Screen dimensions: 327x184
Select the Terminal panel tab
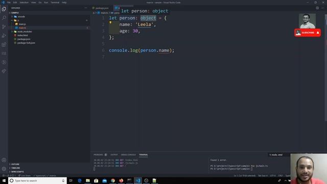click(x=144, y=155)
